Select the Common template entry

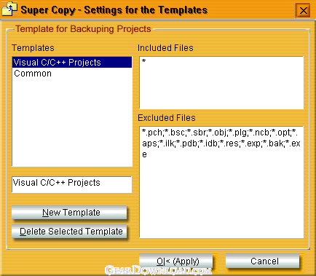pos(33,74)
